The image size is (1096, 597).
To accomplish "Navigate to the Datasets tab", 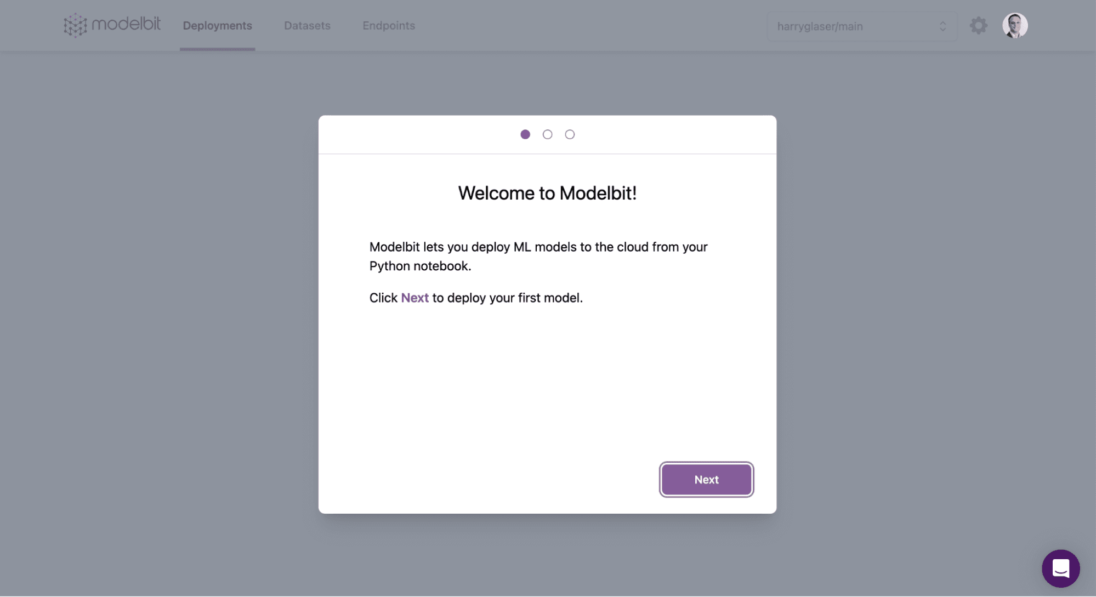I will point(307,26).
